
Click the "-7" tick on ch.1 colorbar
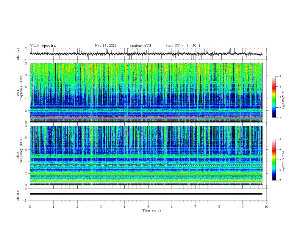point(280,118)
